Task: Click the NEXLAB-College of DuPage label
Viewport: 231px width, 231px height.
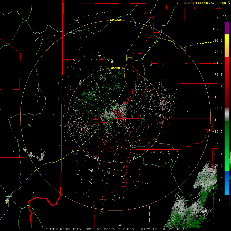Action: [x=206, y=3]
